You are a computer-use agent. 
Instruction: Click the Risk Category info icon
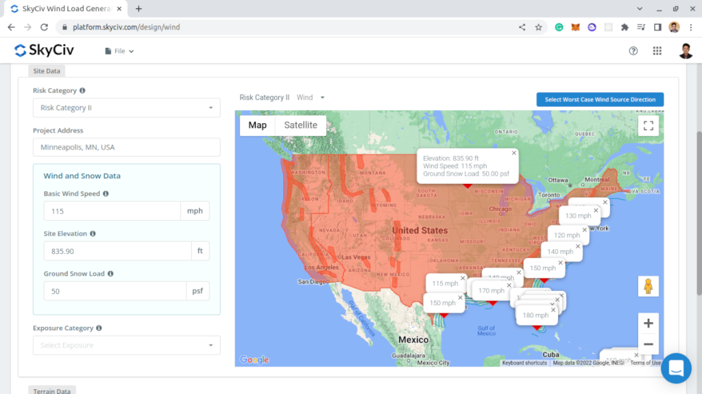coord(83,90)
